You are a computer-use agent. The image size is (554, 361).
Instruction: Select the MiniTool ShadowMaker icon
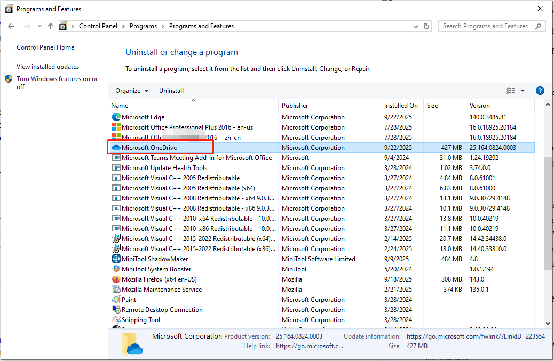tap(116, 259)
